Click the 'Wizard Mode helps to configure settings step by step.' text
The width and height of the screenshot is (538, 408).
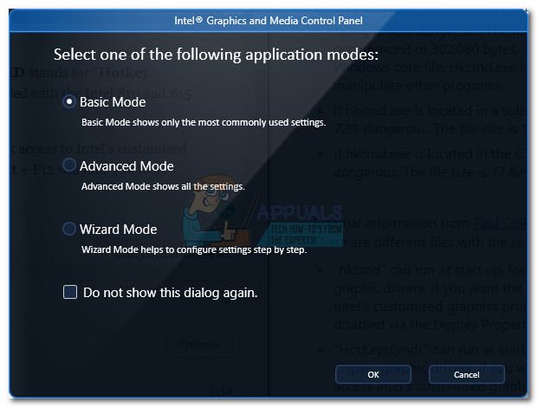click(x=194, y=249)
